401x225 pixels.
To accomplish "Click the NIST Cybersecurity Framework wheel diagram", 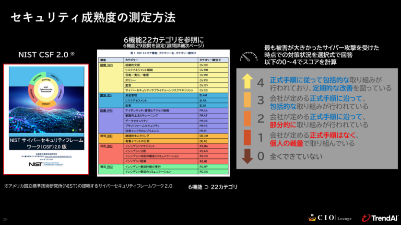I will (x=46, y=89).
